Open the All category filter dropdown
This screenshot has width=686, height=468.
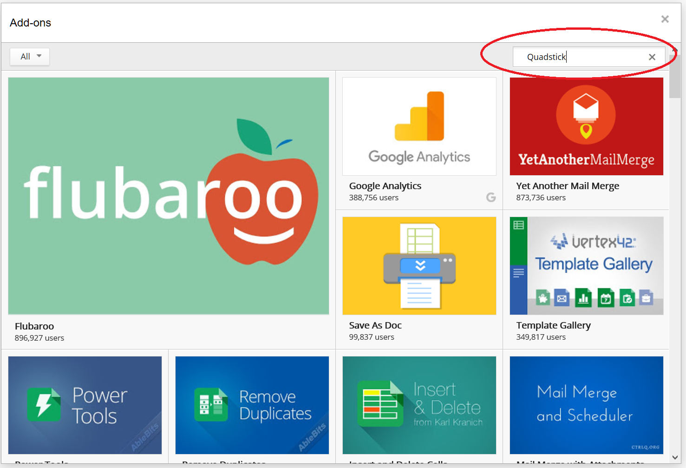point(30,57)
